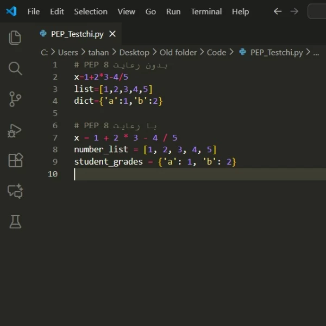Expand the Old folder breadcrumb segment
The width and height of the screenshot is (326, 326).
(x=178, y=52)
